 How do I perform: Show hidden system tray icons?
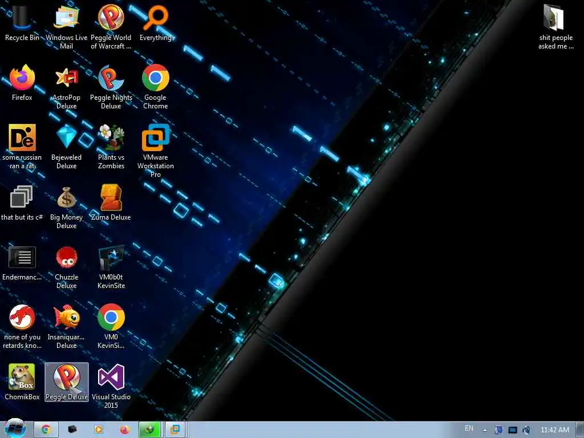(485, 430)
